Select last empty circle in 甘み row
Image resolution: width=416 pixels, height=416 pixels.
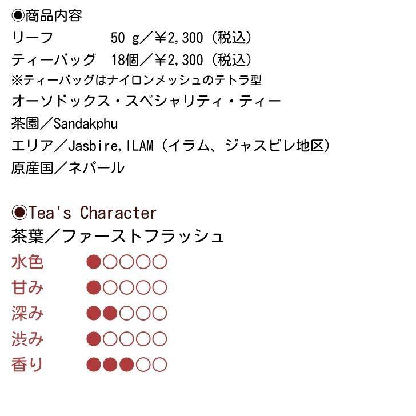pos(160,287)
